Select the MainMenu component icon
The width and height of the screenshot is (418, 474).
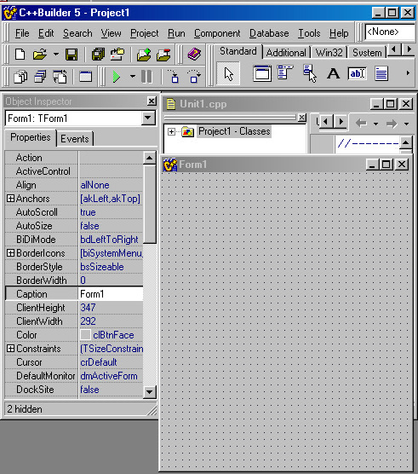(x=285, y=72)
